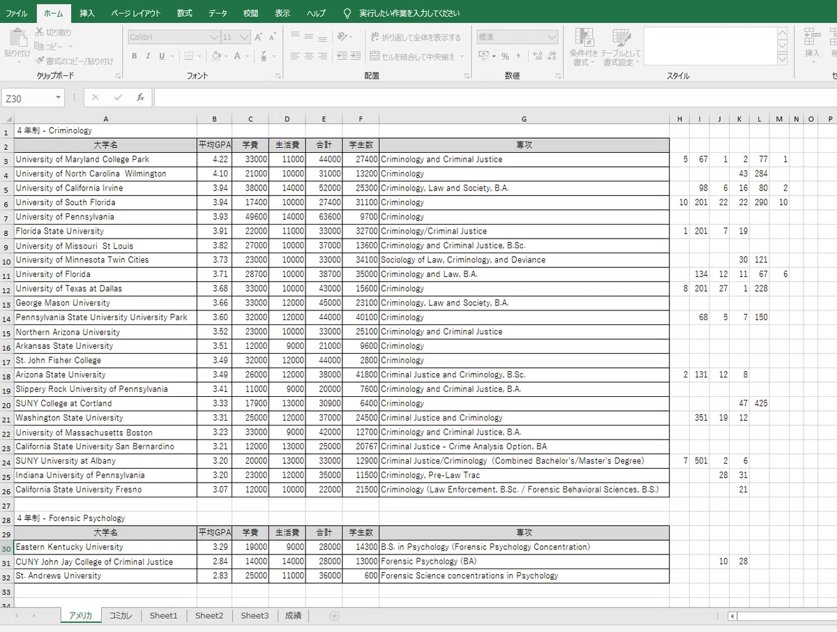
Task: Switch to the 挿入 ribbon tab
Action: 87,13
